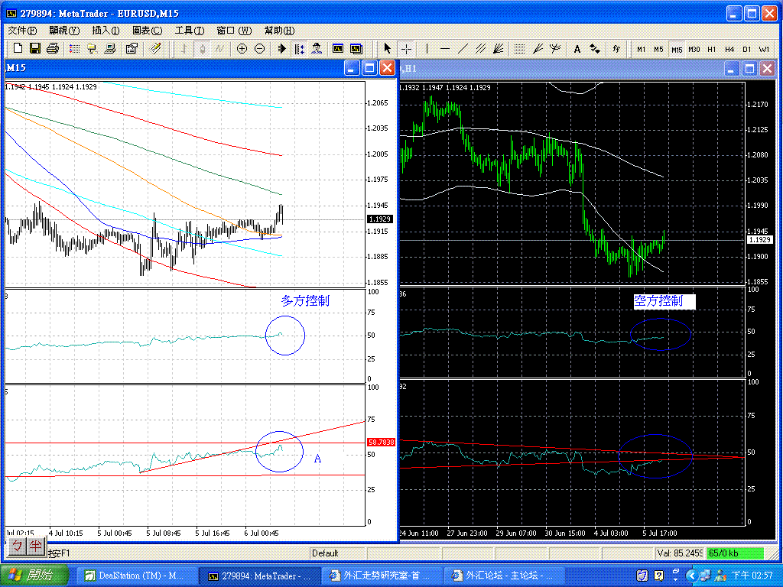The width and height of the screenshot is (783, 587).
Task: Set timeframe to D1
Action: pyautogui.click(x=746, y=50)
